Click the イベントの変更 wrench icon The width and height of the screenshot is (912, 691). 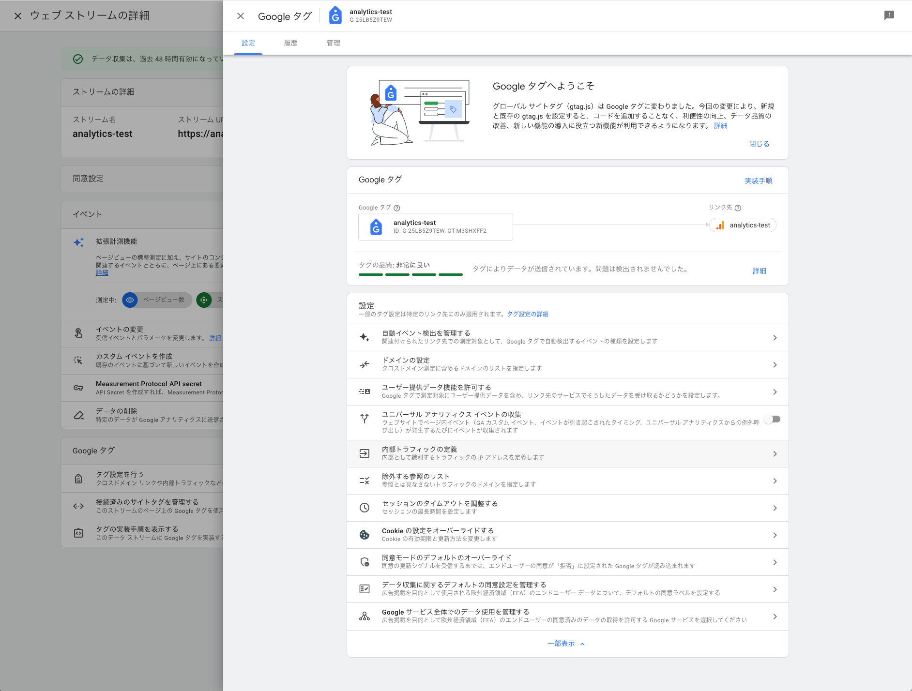pos(78,333)
